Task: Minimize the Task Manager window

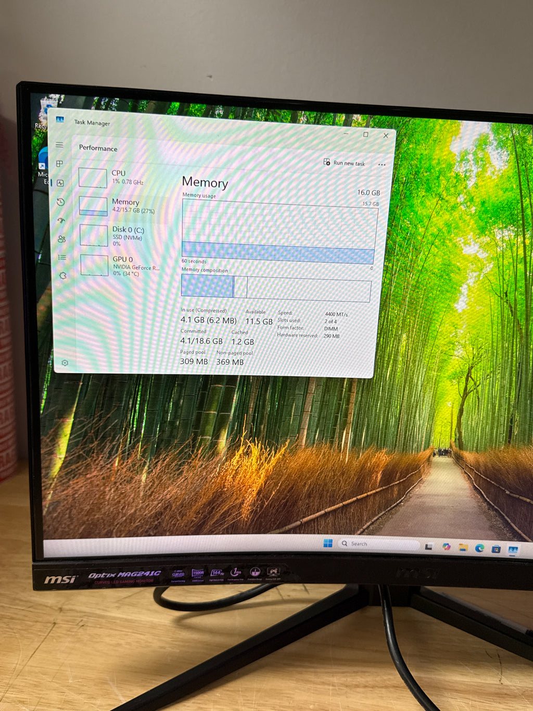Action: coord(346,134)
